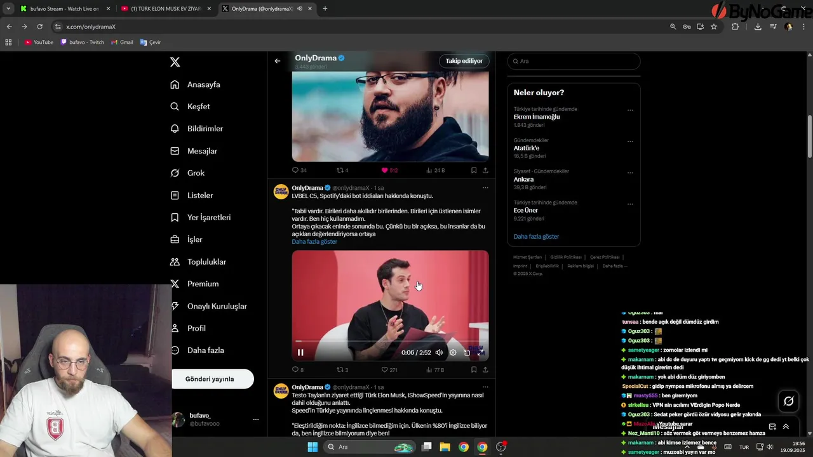Viewport: 813px width, 457px height.
Task: Bookmark the LVBEL C5 video post
Action: click(x=474, y=369)
